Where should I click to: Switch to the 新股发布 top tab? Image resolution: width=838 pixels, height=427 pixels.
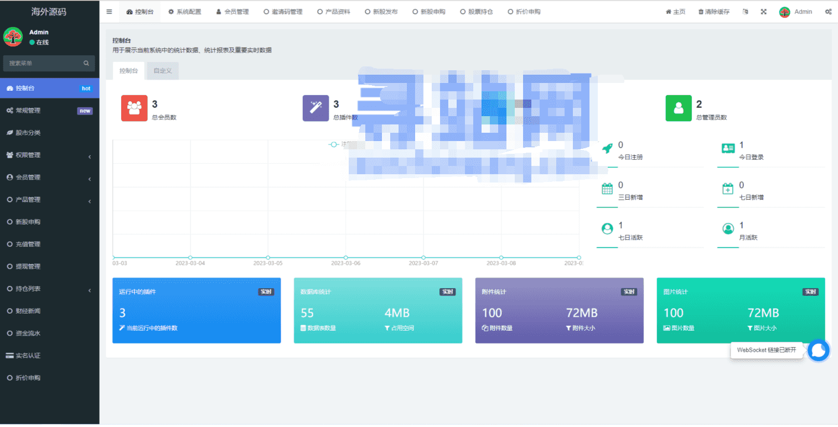(381, 12)
